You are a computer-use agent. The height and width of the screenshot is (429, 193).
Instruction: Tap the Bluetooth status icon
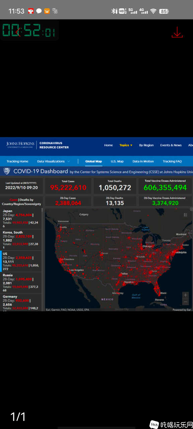click(114, 11)
